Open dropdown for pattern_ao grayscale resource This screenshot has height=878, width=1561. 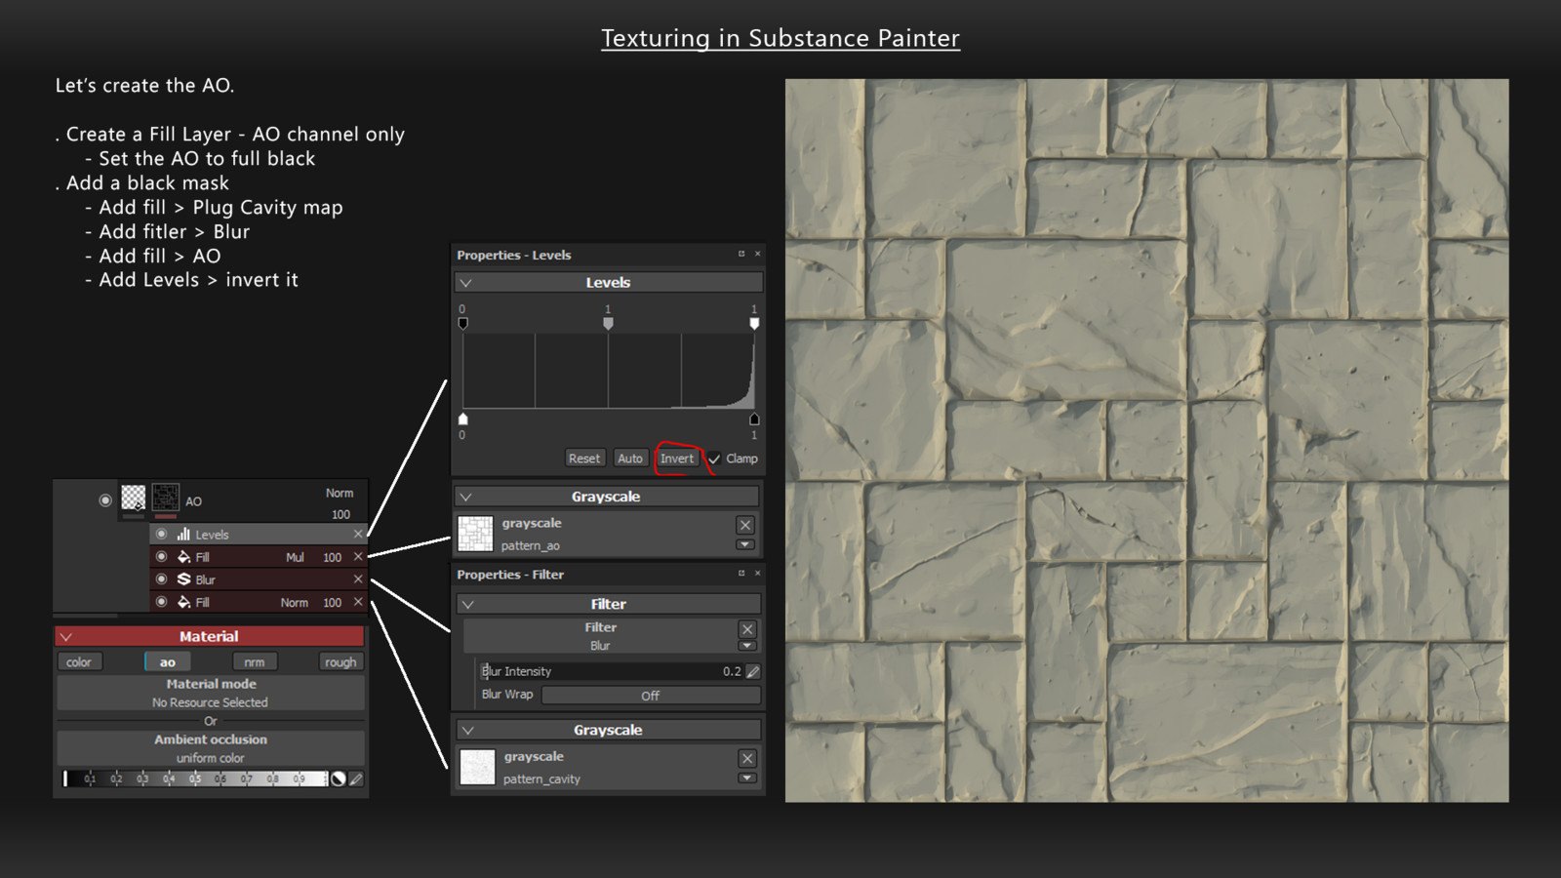(745, 544)
